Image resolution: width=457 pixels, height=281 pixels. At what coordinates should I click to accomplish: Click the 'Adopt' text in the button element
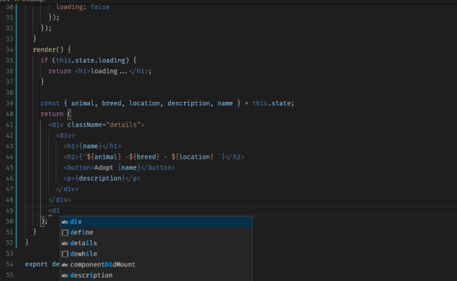tap(104, 168)
